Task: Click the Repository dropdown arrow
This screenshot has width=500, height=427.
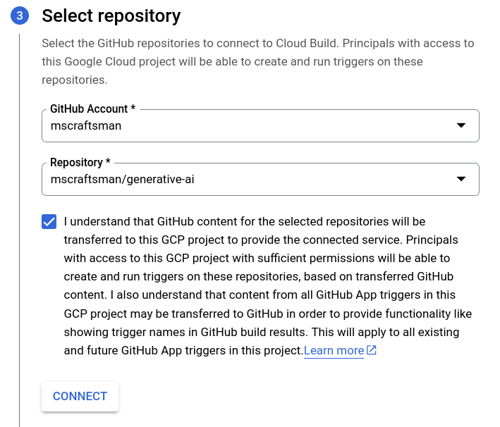Action: point(461,179)
